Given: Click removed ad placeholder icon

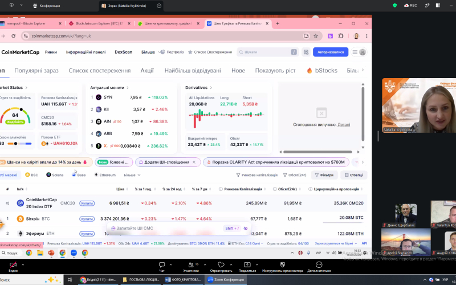Looking at the screenshot, I should point(321,113).
